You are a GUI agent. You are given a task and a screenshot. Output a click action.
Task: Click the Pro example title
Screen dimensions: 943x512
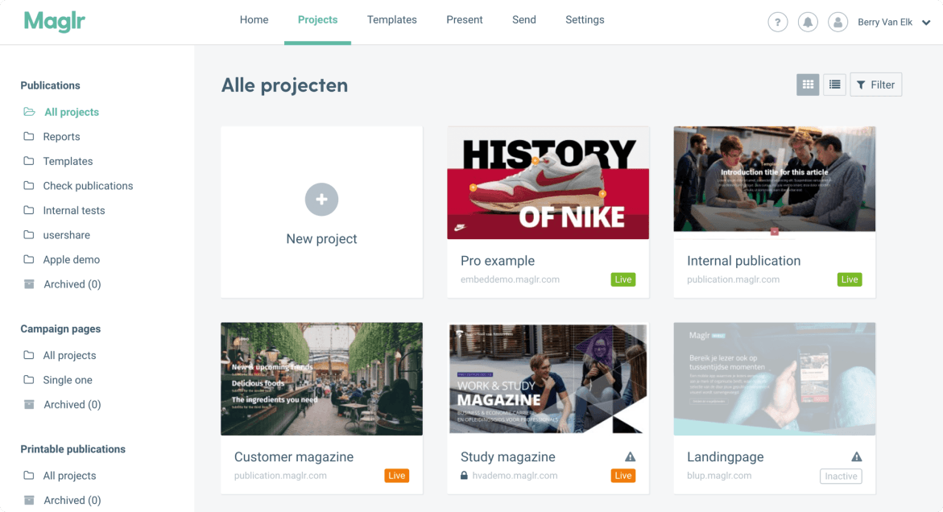click(x=498, y=261)
